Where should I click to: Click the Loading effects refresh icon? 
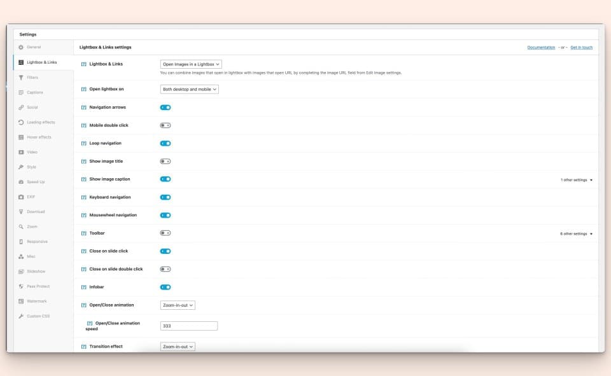point(21,122)
